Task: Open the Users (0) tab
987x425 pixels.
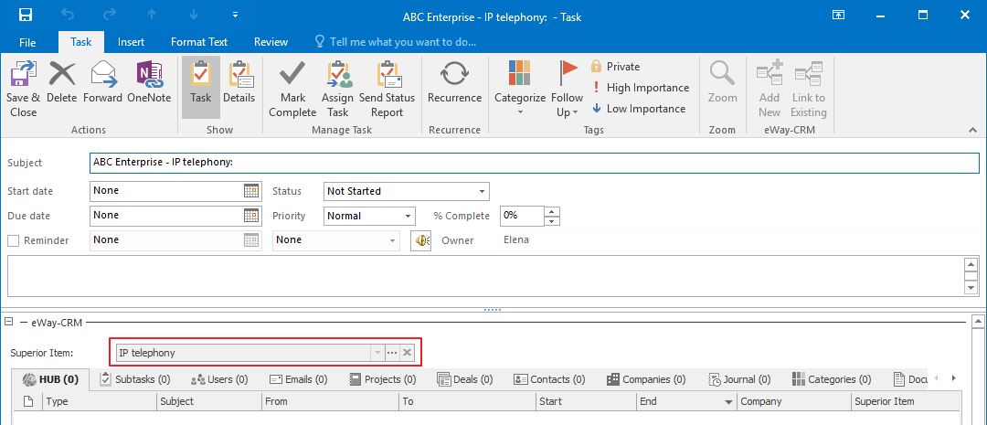Action: coord(219,379)
